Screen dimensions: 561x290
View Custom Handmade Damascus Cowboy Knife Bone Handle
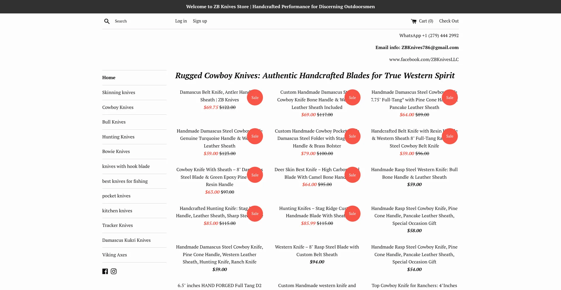click(317, 100)
